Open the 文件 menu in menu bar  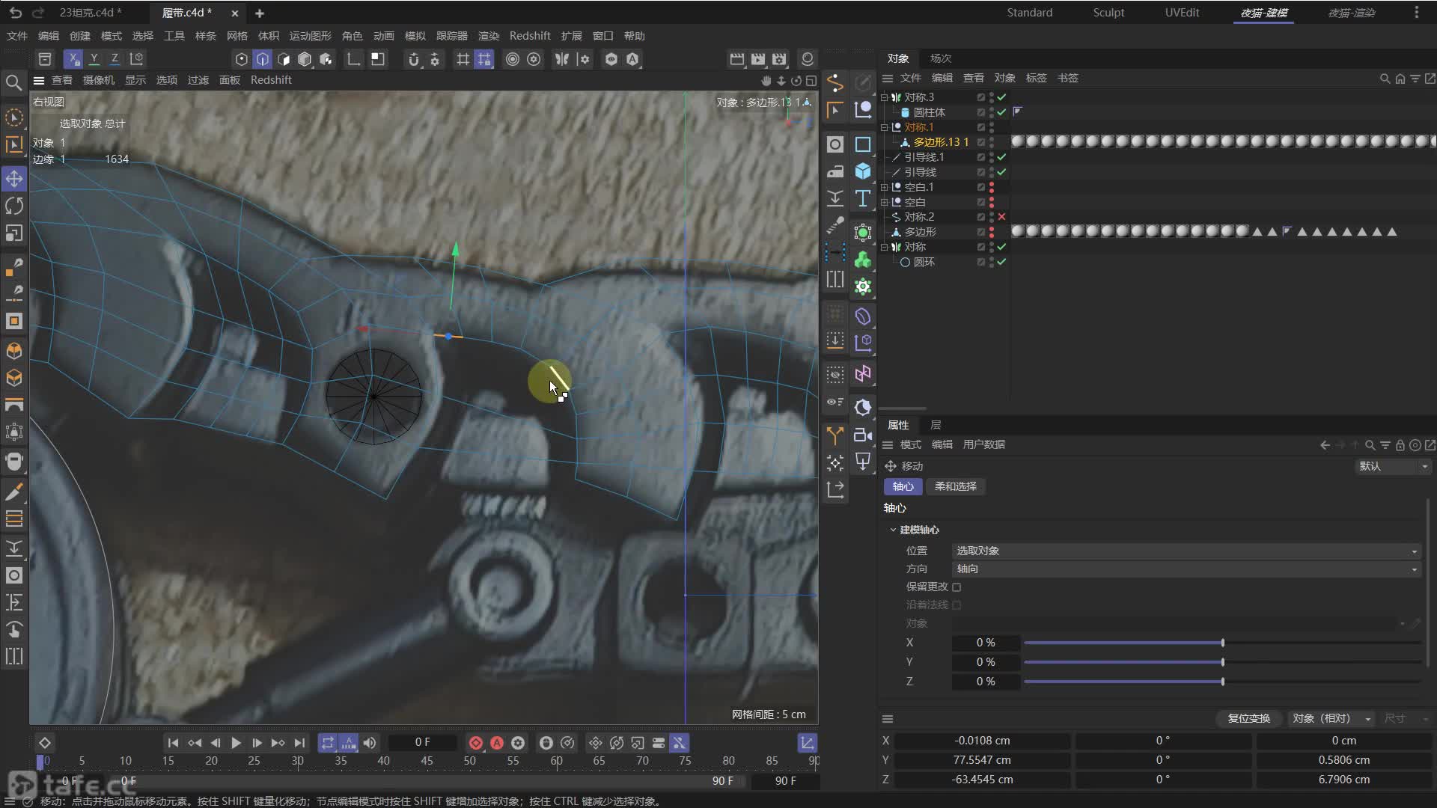pyautogui.click(x=17, y=36)
